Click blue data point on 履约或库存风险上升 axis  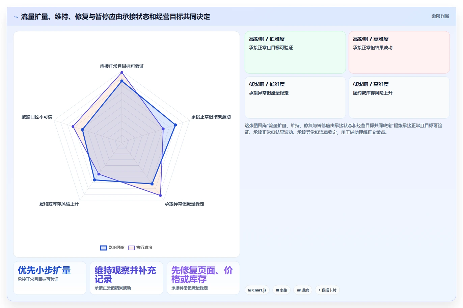[94, 180]
